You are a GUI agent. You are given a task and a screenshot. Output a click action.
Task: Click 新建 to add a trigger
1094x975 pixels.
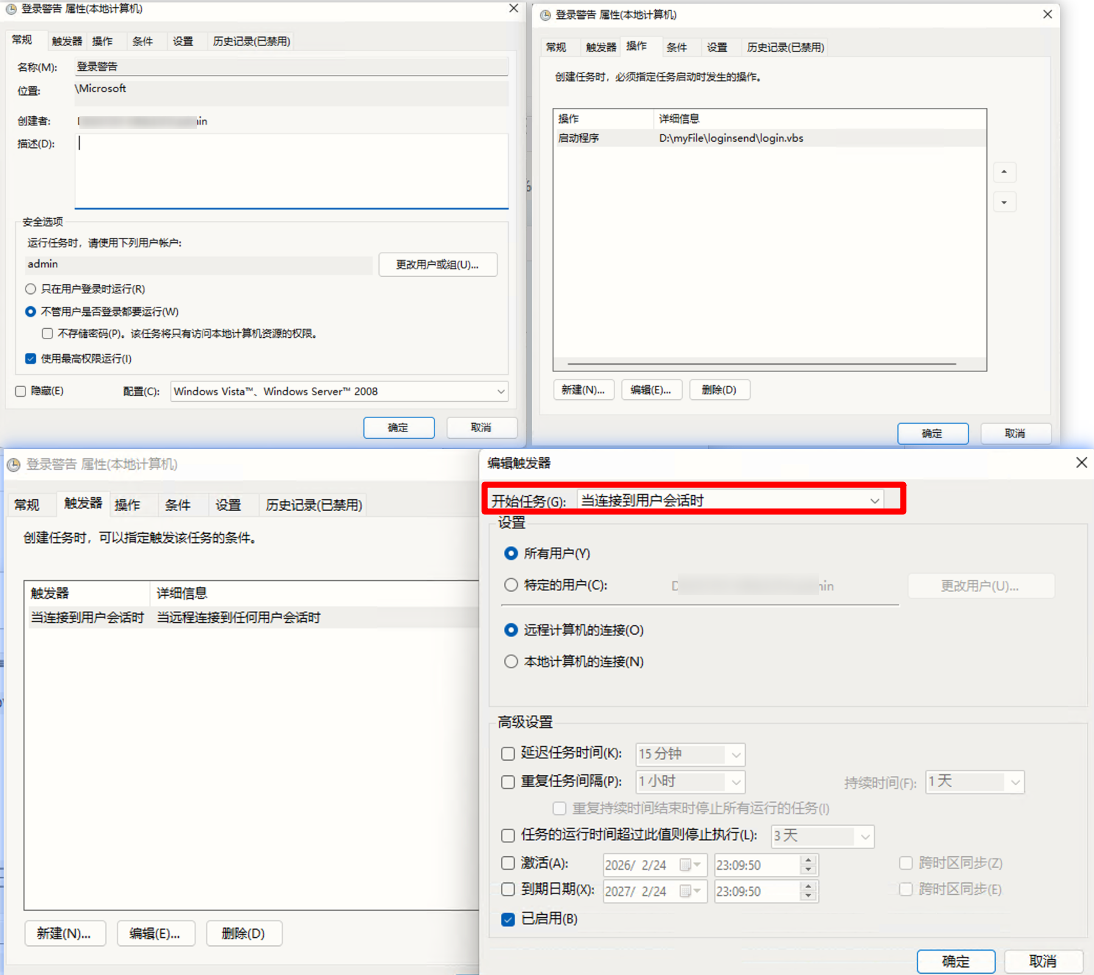pos(65,933)
